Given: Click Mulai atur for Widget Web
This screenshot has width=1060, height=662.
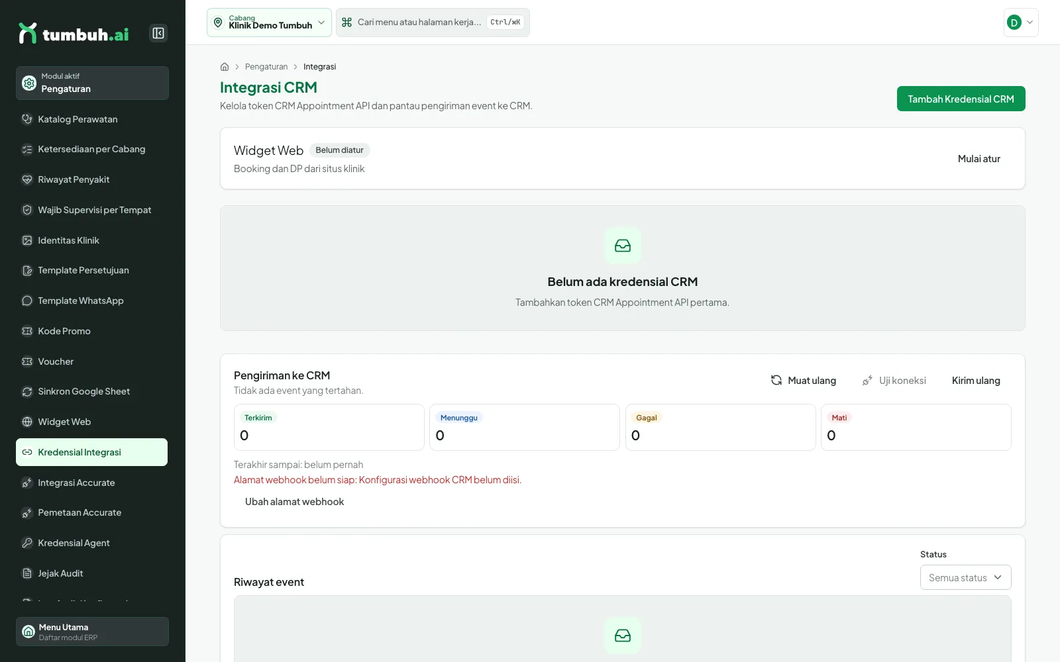Looking at the screenshot, I should [979, 159].
